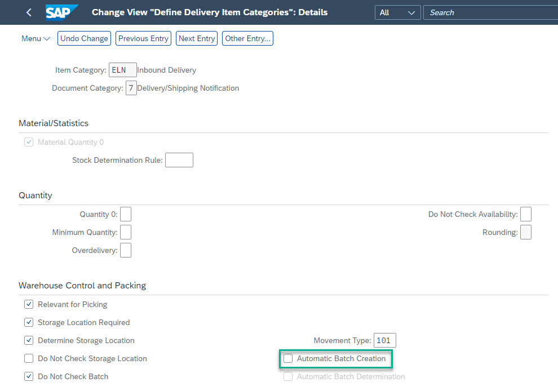This screenshot has width=558, height=391.
Task: Click in the Search field
Action: 491,12
